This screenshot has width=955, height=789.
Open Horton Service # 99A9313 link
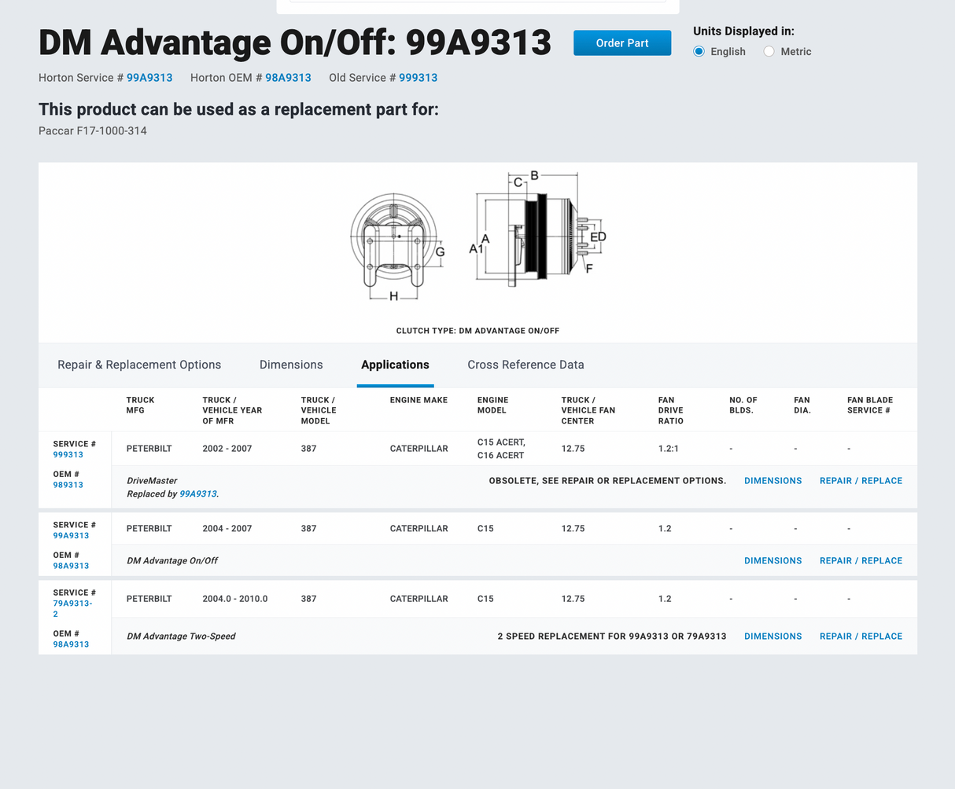coord(149,78)
